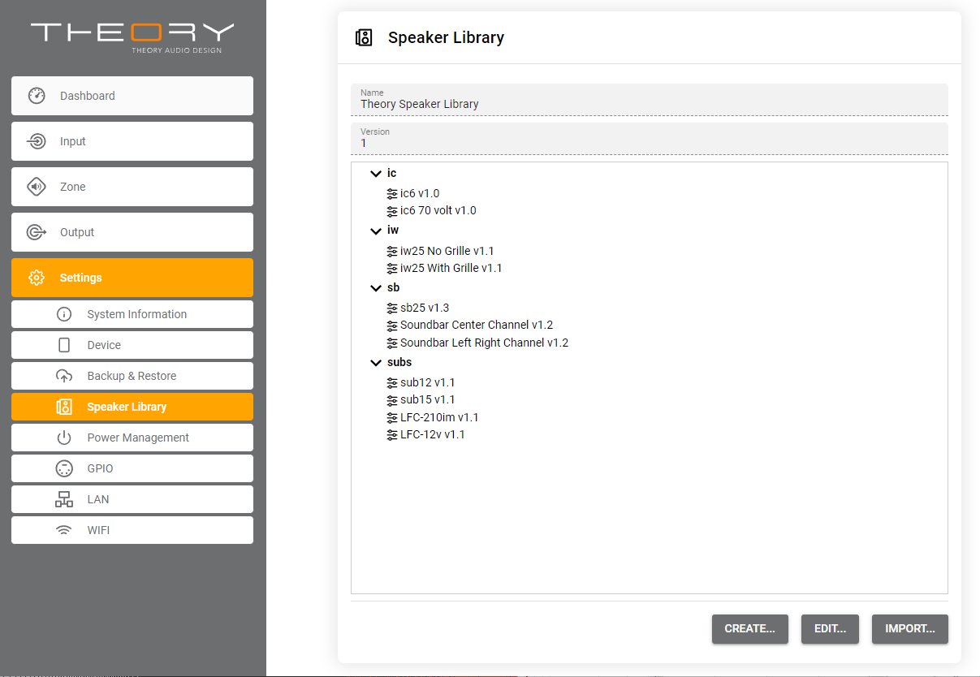Click the sliders icon beside LFC-210im v1.1
This screenshot has height=677, width=980.
pos(393,418)
